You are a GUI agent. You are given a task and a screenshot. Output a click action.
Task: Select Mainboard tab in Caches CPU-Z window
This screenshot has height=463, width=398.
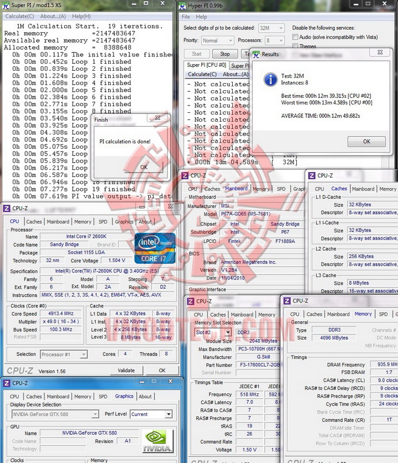point(363,189)
